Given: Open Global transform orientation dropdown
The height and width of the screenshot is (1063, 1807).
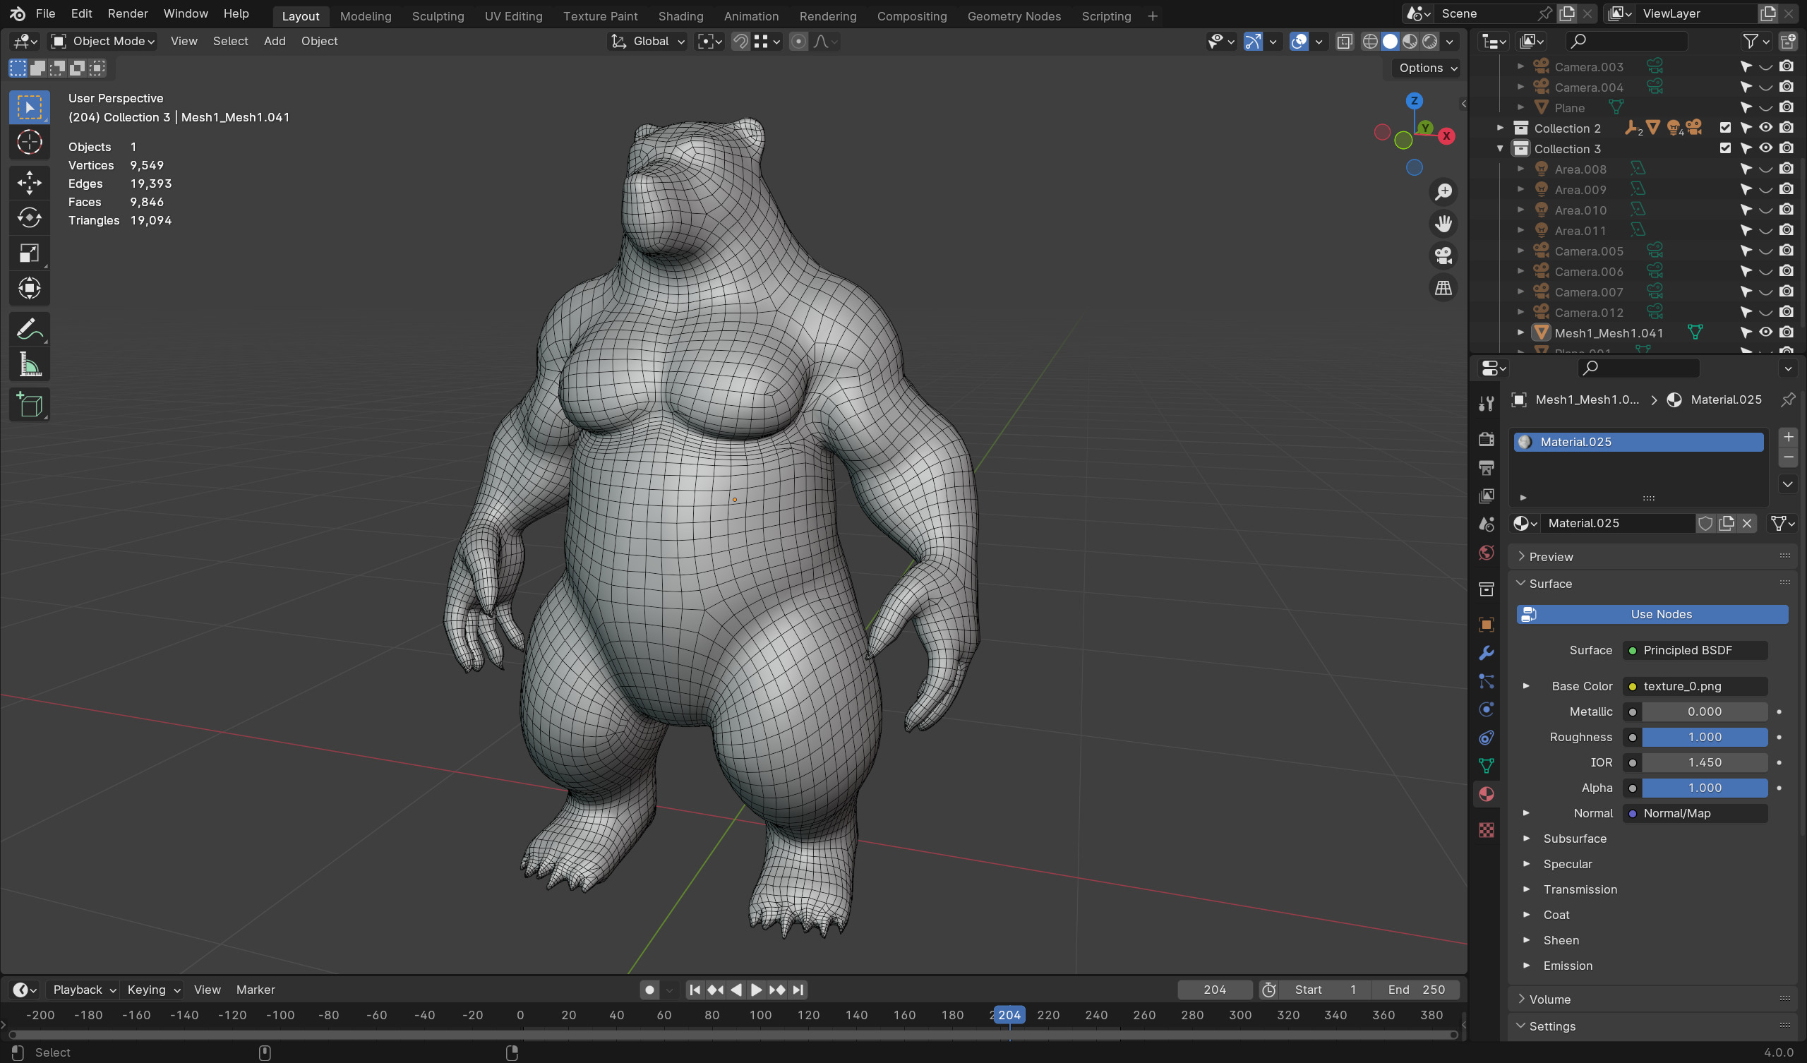Looking at the screenshot, I should coord(647,42).
